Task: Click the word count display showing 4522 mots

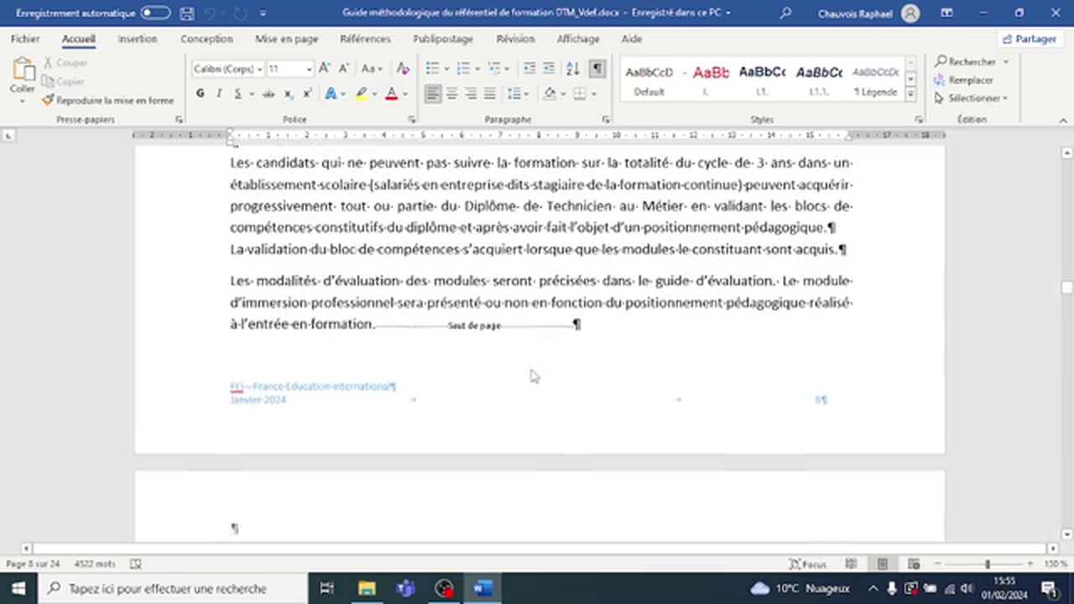Action: click(94, 564)
